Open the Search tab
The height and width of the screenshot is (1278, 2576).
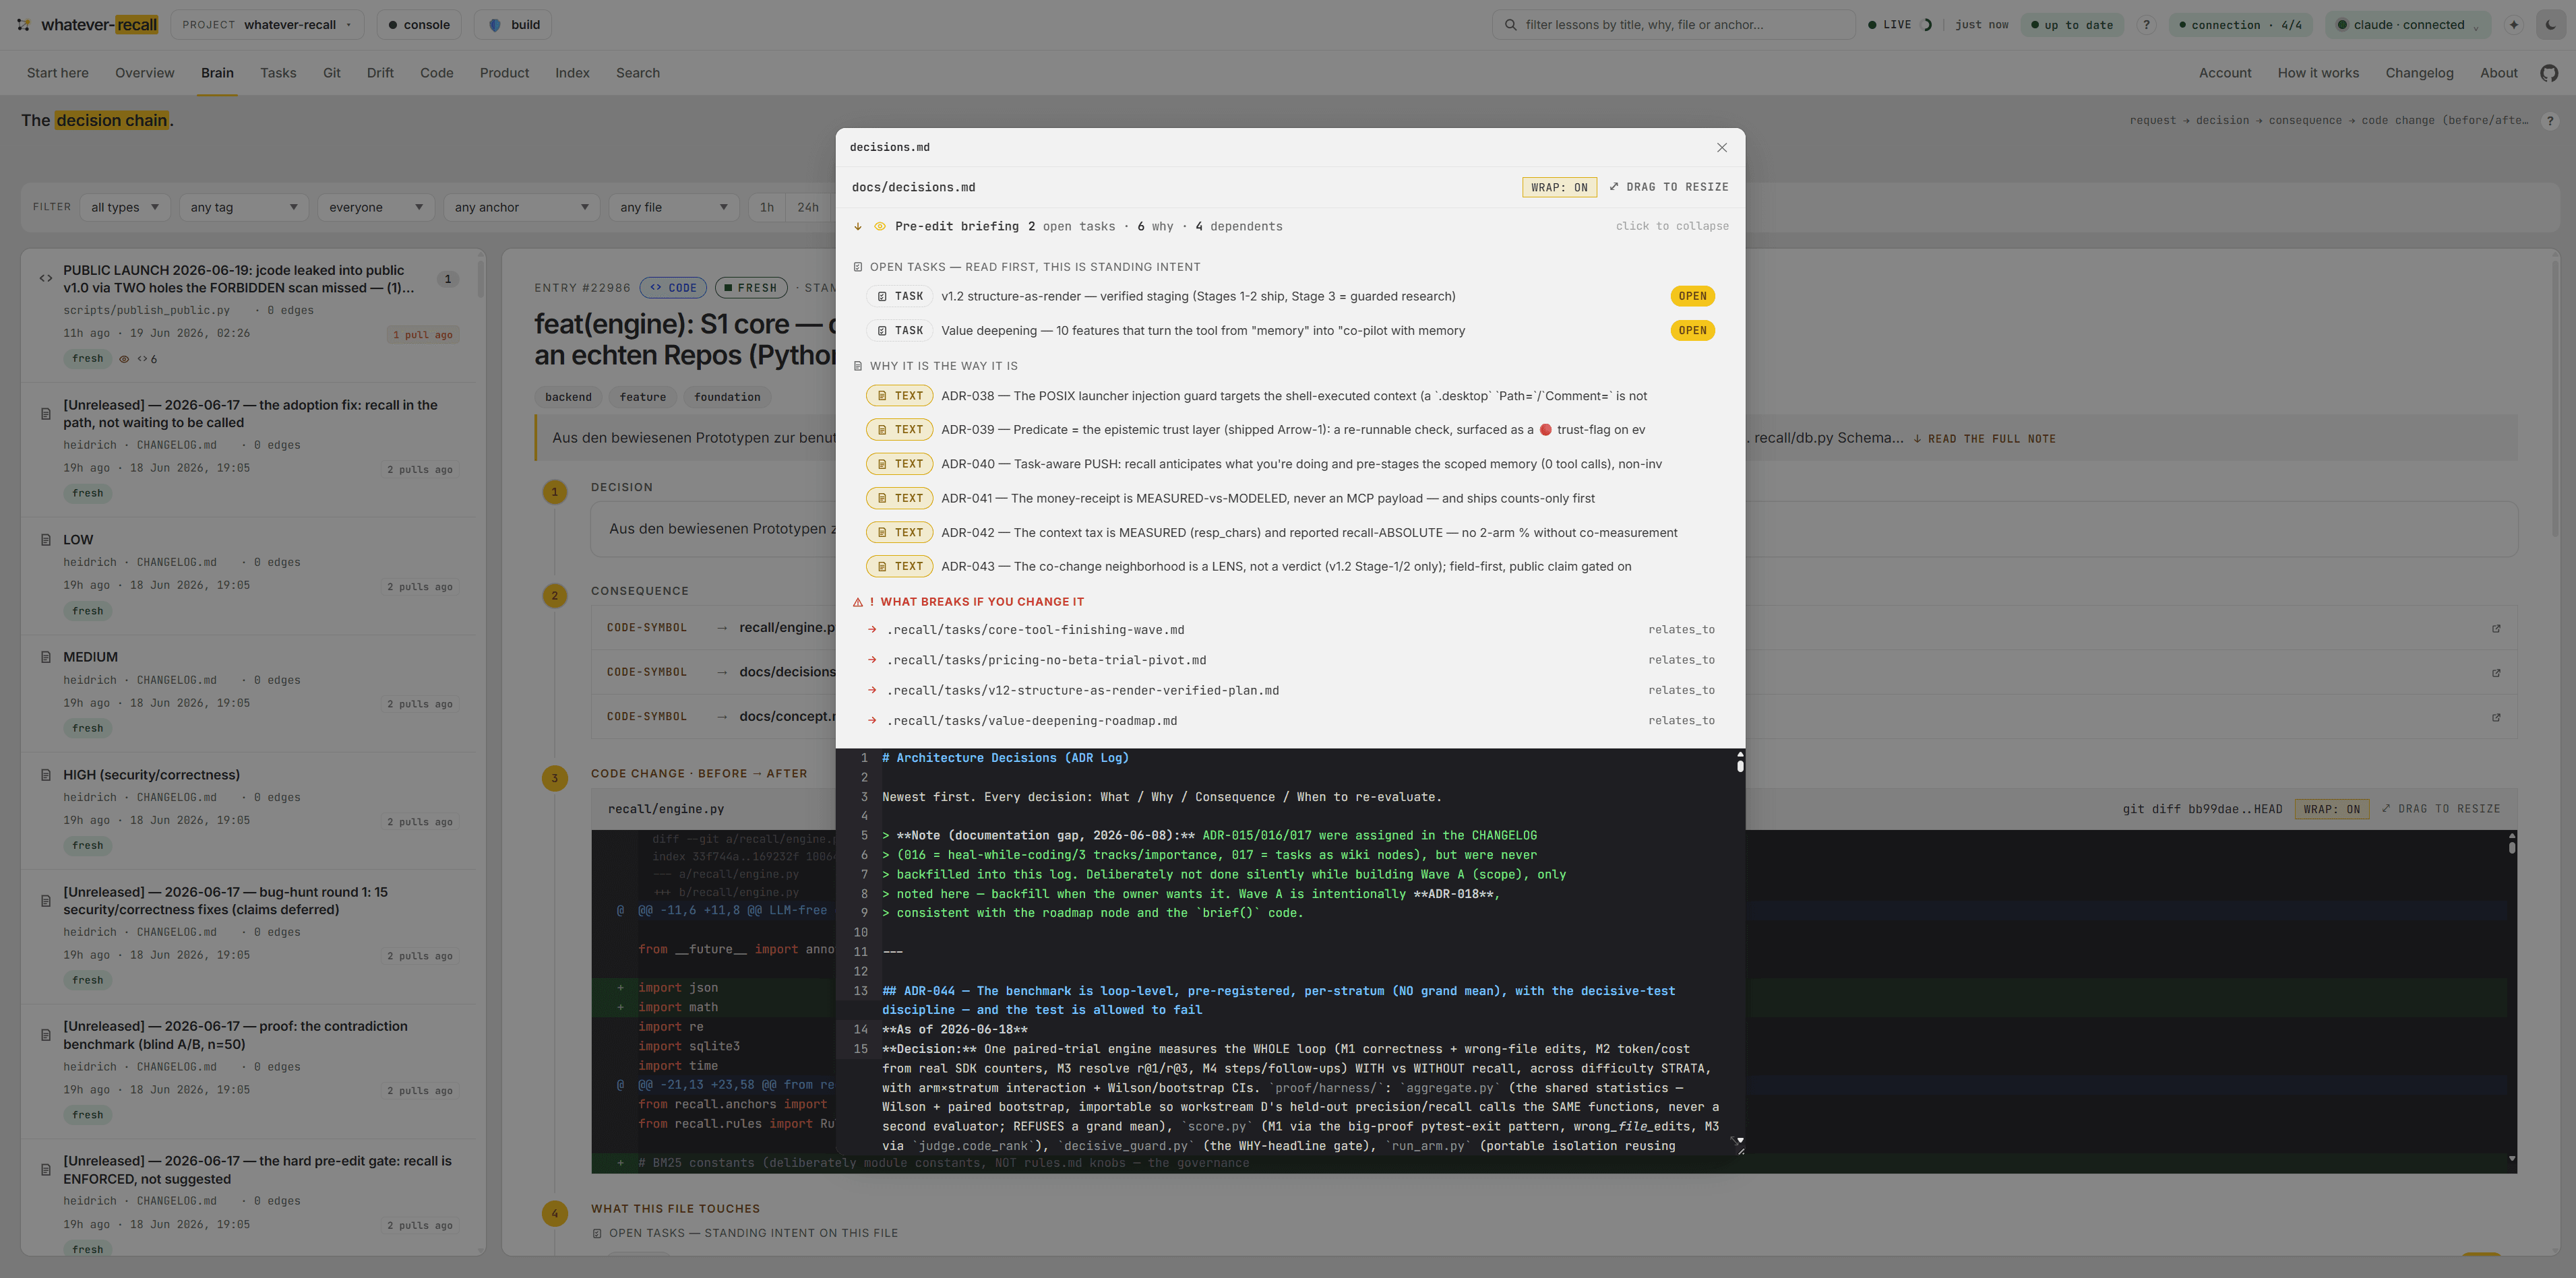pyautogui.click(x=638, y=73)
